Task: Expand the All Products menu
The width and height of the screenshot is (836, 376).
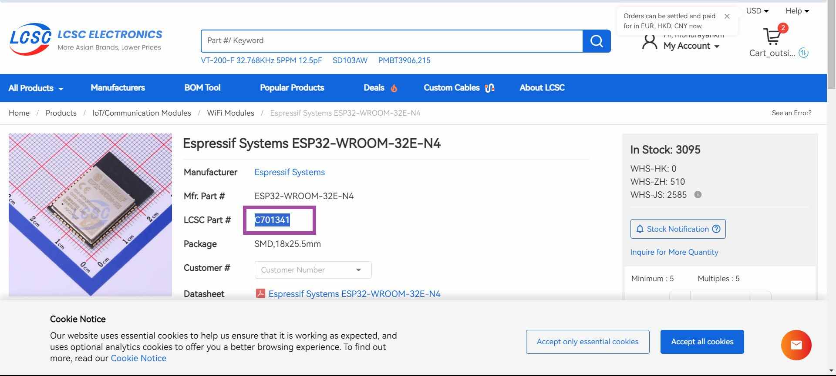Action: click(36, 88)
